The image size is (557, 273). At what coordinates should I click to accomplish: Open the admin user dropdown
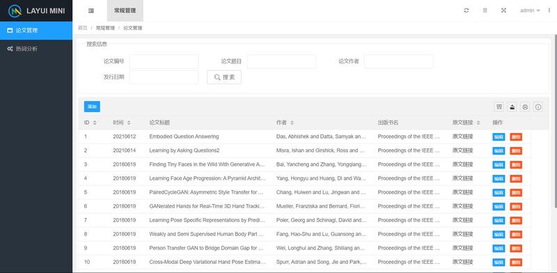click(x=530, y=10)
